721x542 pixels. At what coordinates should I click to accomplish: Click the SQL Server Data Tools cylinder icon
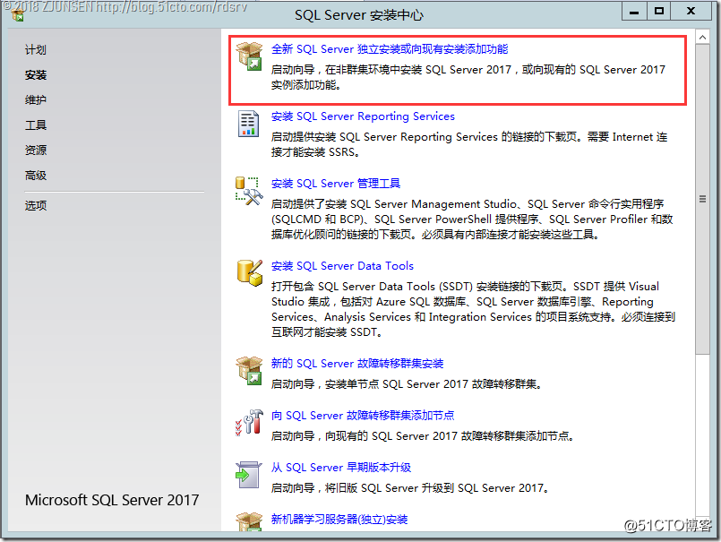tap(250, 273)
